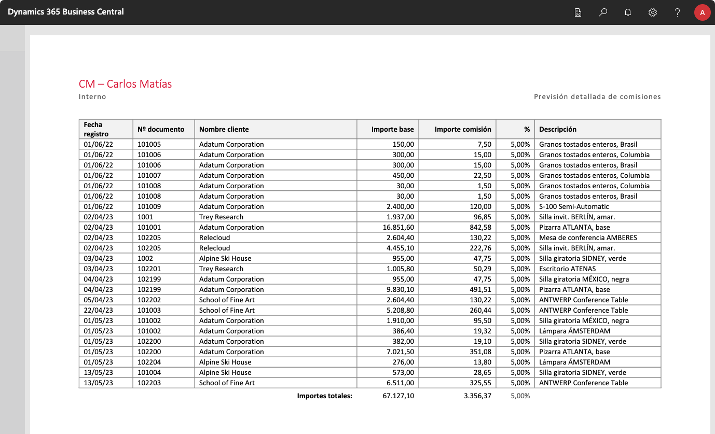Viewport: 715px width, 434px height.
Task: Select the date 01/06/22 in 101005 row
Action: click(98, 144)
